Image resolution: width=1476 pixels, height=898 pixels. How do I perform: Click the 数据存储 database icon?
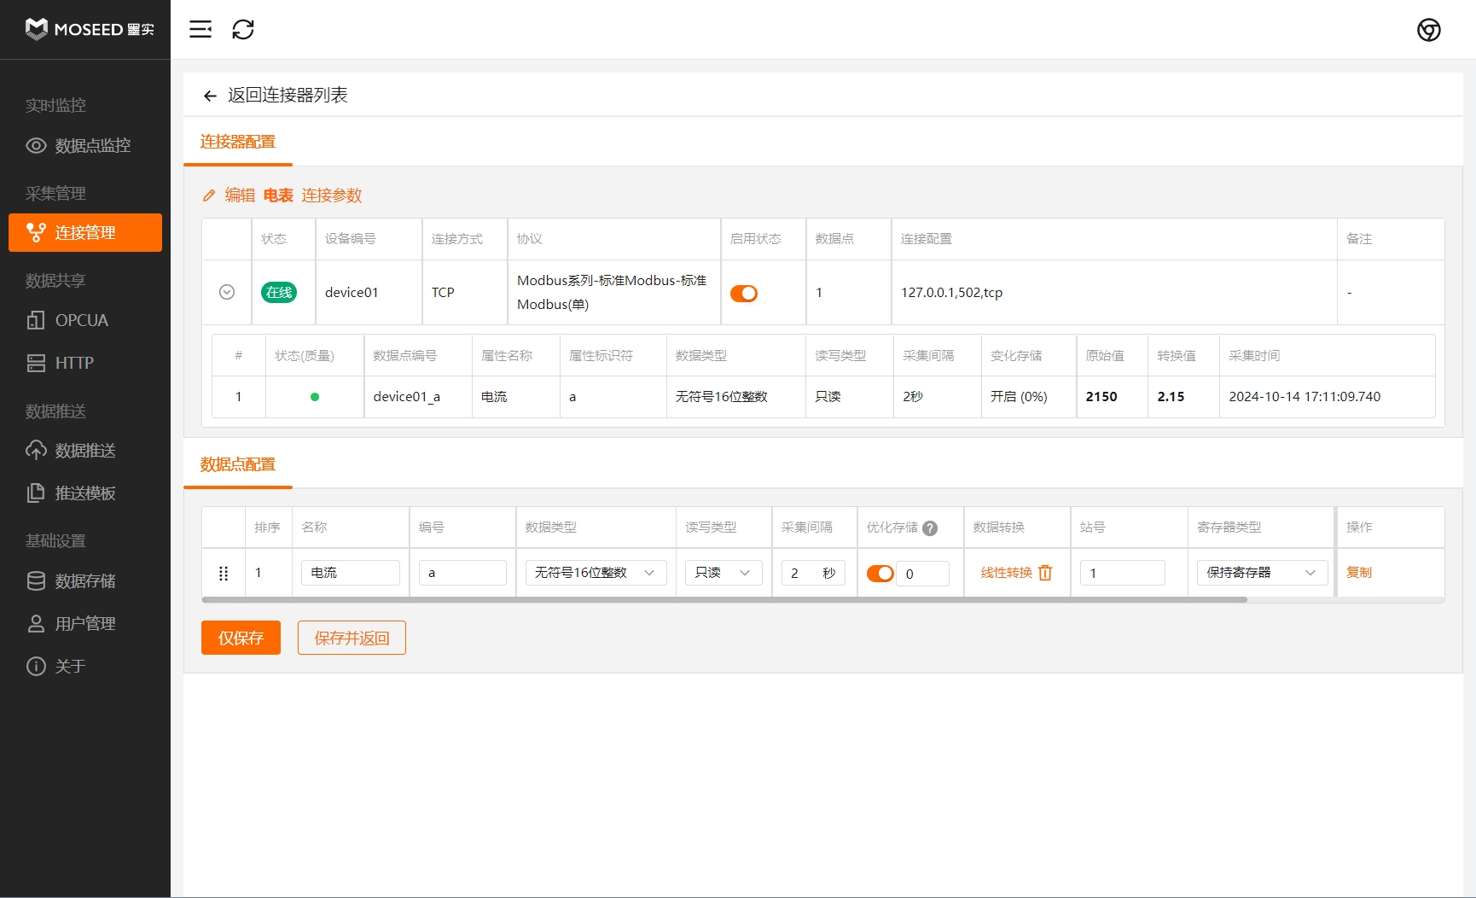click(x=36, y=580)
